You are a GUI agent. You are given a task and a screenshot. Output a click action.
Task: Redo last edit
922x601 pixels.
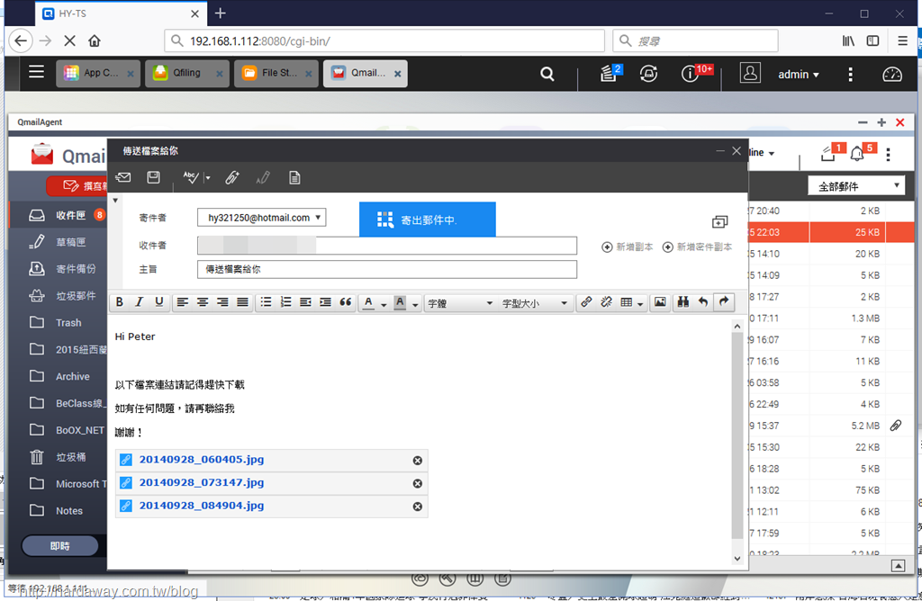[724, 302]
